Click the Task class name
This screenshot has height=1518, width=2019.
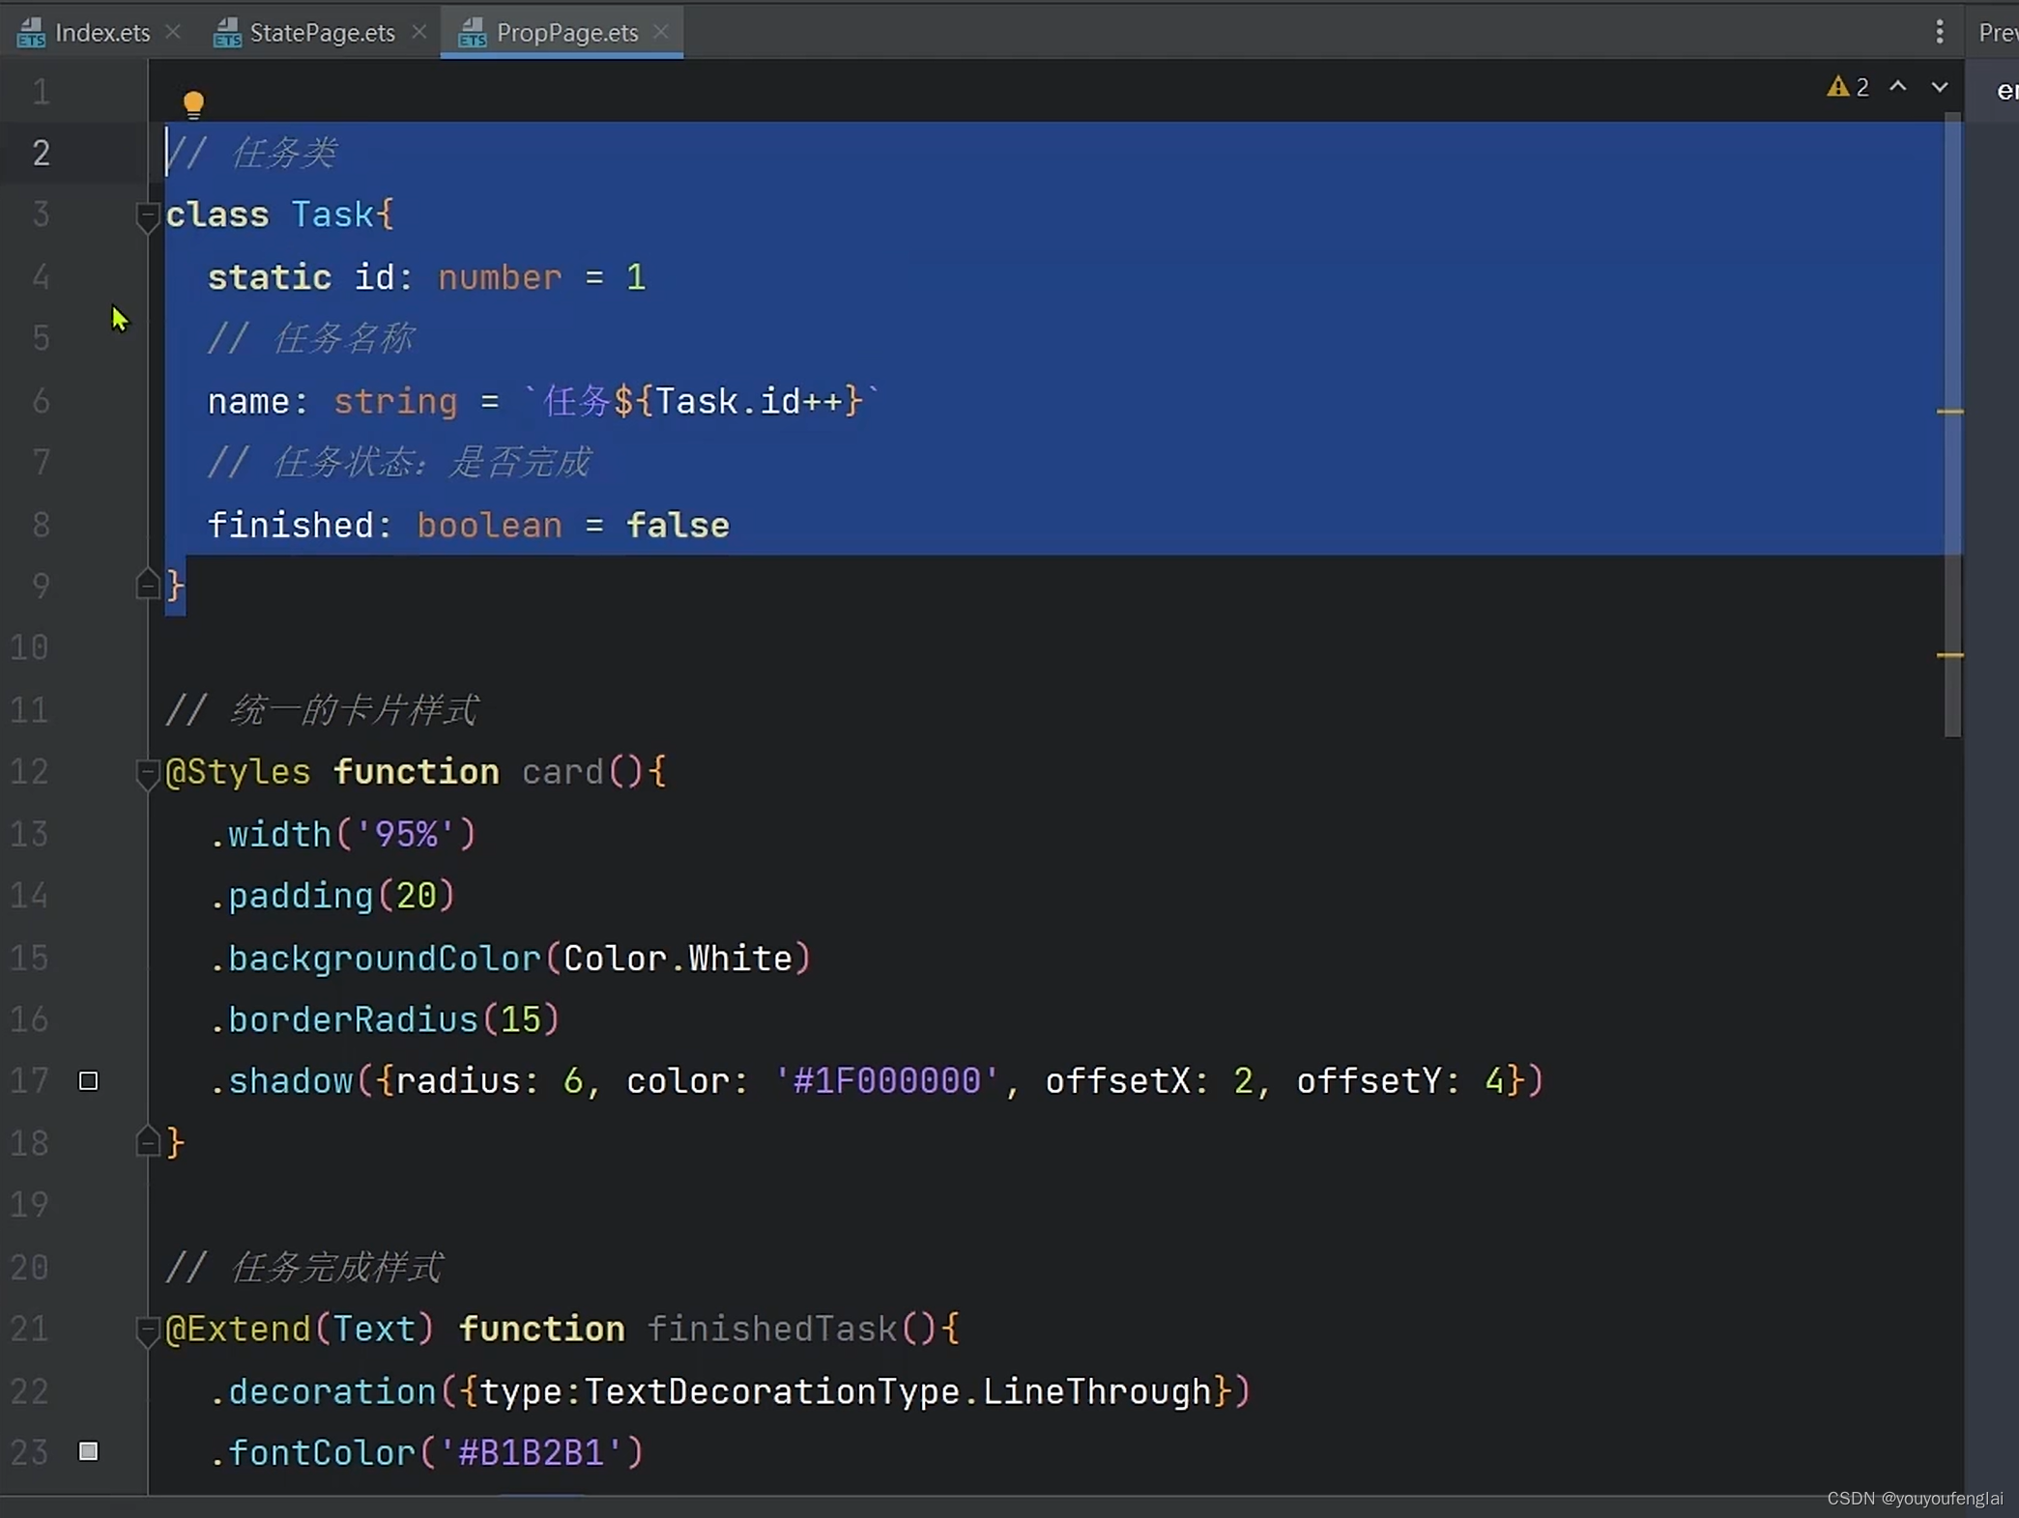[332, 215]
